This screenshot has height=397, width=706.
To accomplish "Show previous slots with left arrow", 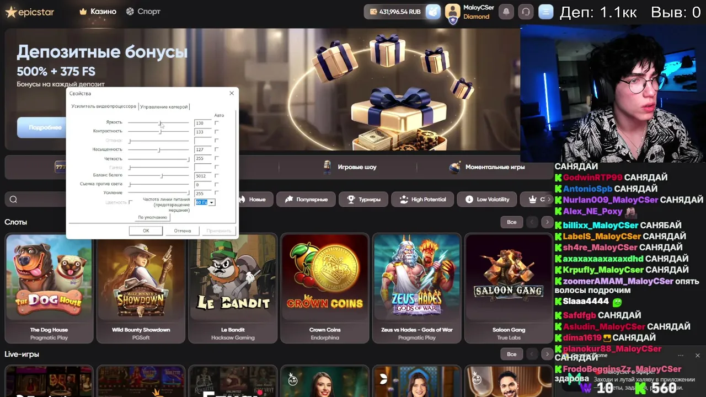I will coord(532,222).
